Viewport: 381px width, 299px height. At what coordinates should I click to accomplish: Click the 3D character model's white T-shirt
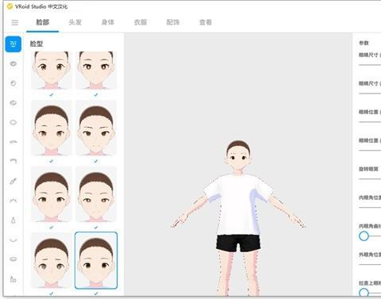tap(239, 204)
